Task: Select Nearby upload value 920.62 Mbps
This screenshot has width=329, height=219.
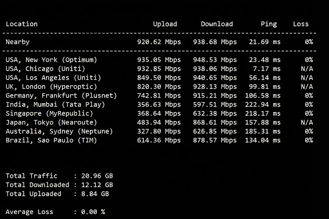Action: pos(159,42)
